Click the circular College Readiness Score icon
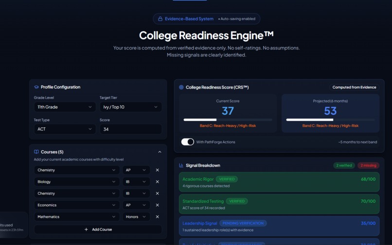This screenshot has width=392, height=245. (x=181, y=87)
